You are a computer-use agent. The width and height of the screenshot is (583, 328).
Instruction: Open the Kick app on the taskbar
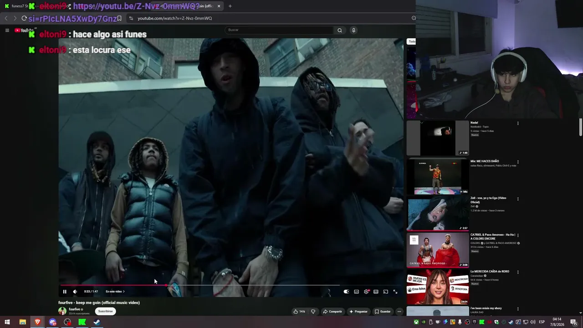pyautogui.click(x=82, y=322)
